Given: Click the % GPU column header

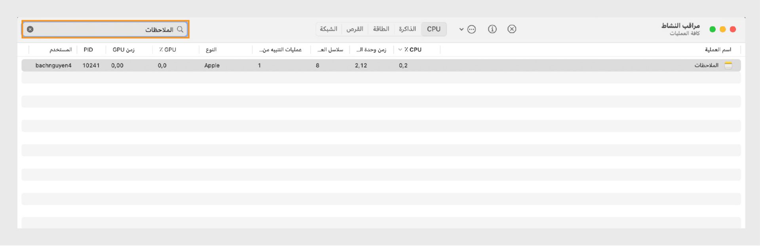Looking at the screenshot, I should coord(168,50).
